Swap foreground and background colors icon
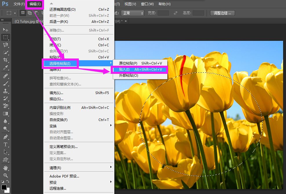 tap(8, 181)
